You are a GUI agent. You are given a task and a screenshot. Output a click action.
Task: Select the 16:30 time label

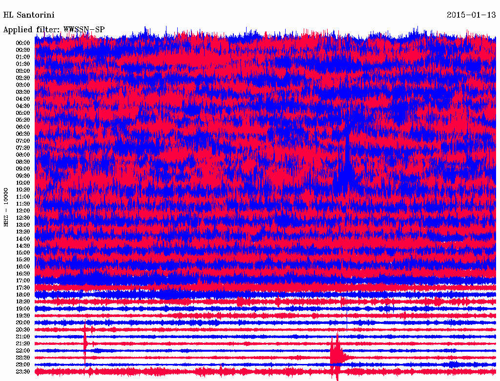pyautogui.click(x=23, y=274)
